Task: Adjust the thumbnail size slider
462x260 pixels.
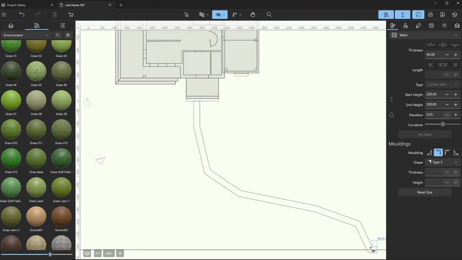Action: [x=50, y=254]
